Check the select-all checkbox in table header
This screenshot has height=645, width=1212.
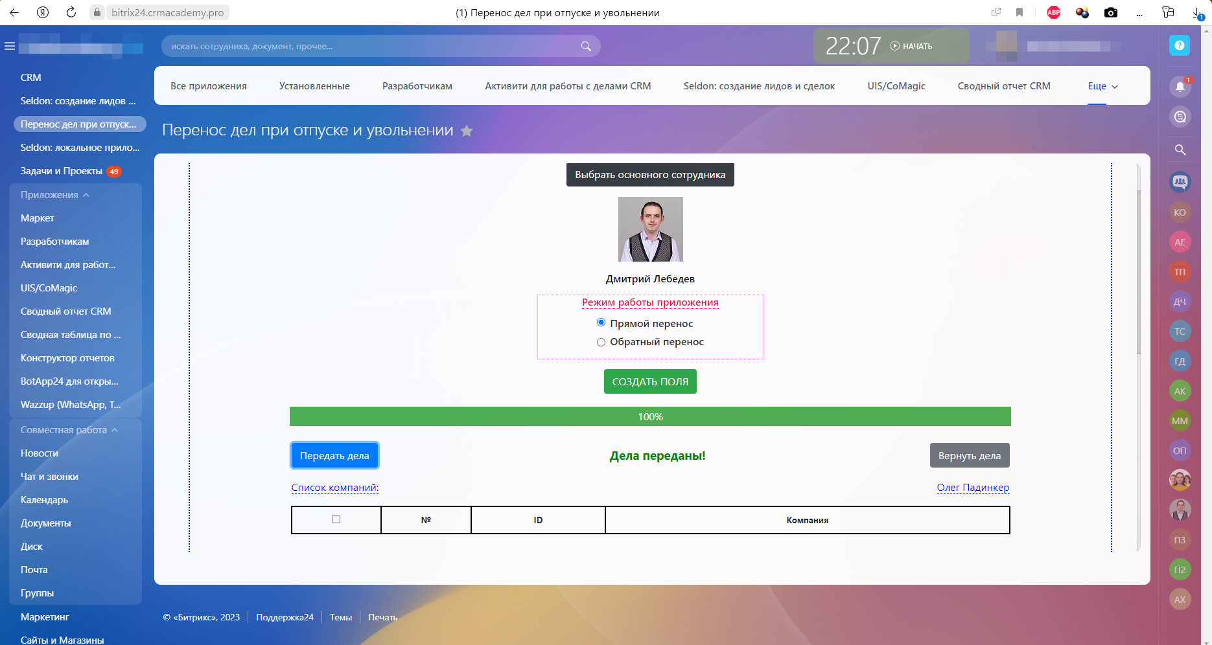tap(336, 519)
